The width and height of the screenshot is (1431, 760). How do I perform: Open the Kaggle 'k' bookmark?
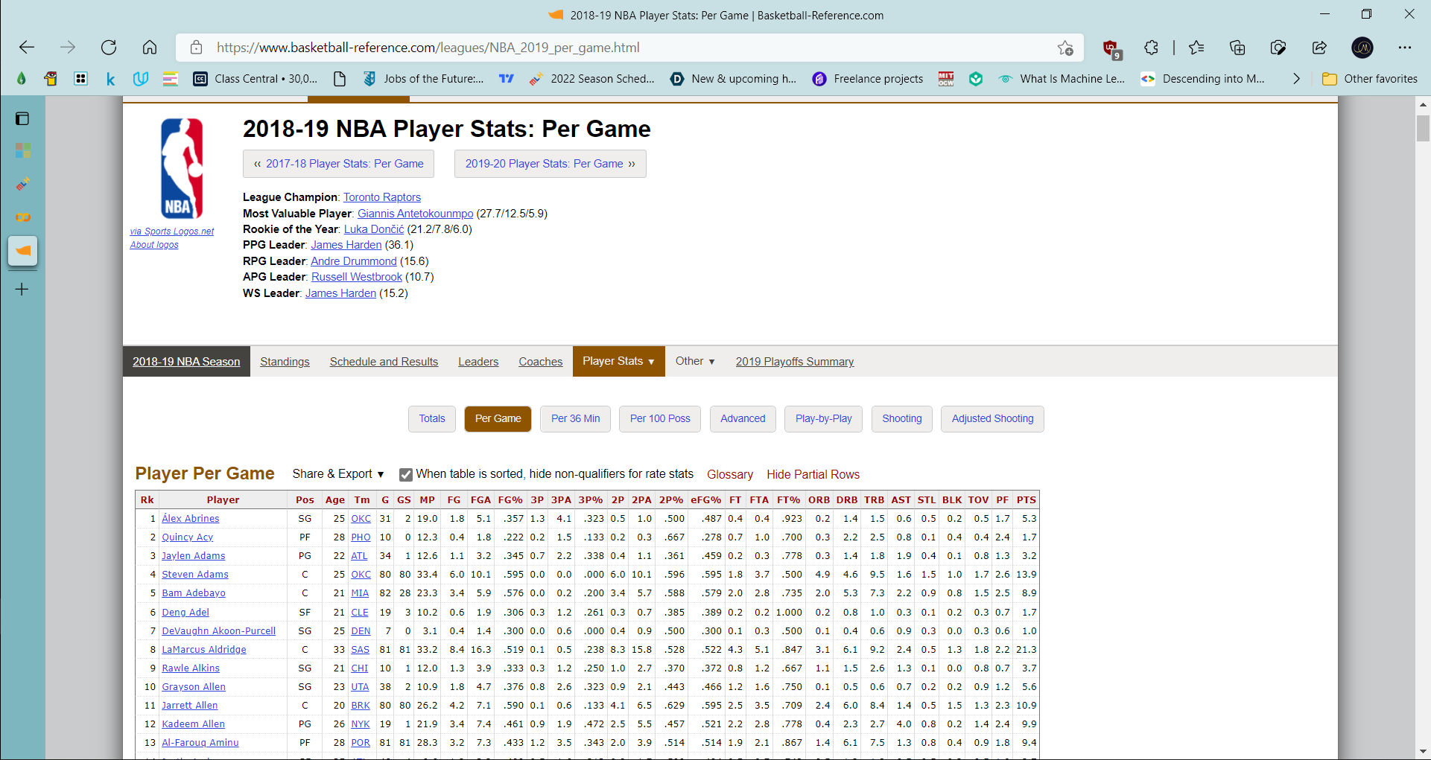pos(110,79)
